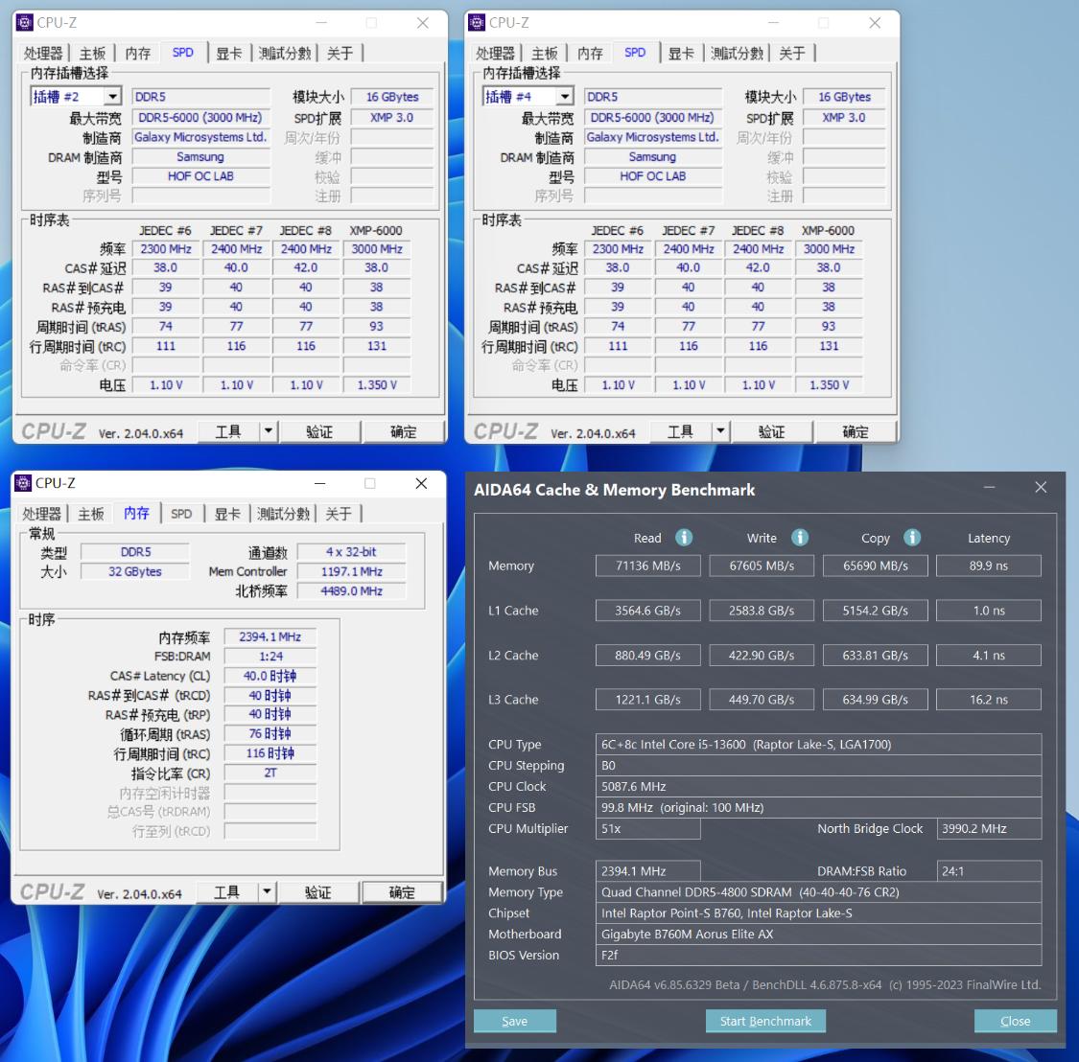The width and height of the screenshot is (1079, 1062).
Task: Click the info icon next to Read in AIDA64
Action: [683, 538]
